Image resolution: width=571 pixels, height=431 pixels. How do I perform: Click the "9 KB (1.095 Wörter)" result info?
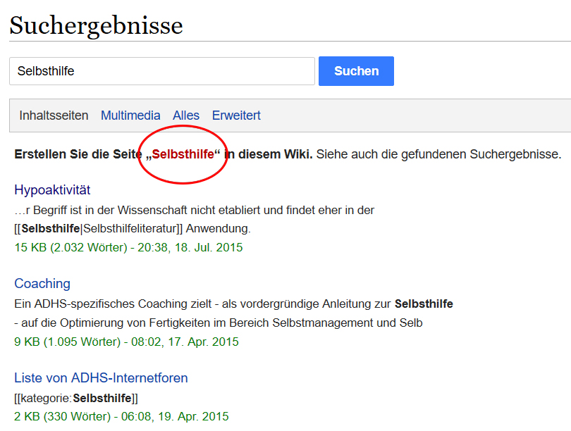pyautogui.click(x=126, y=342)
